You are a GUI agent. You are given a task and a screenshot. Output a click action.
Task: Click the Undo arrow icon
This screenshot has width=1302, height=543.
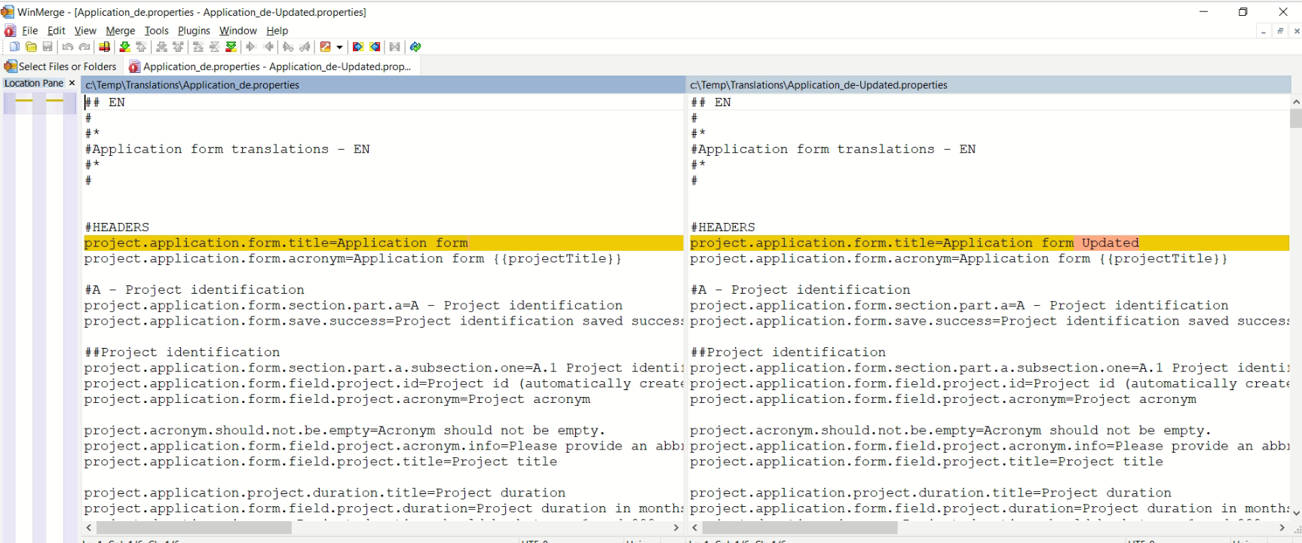68,47
